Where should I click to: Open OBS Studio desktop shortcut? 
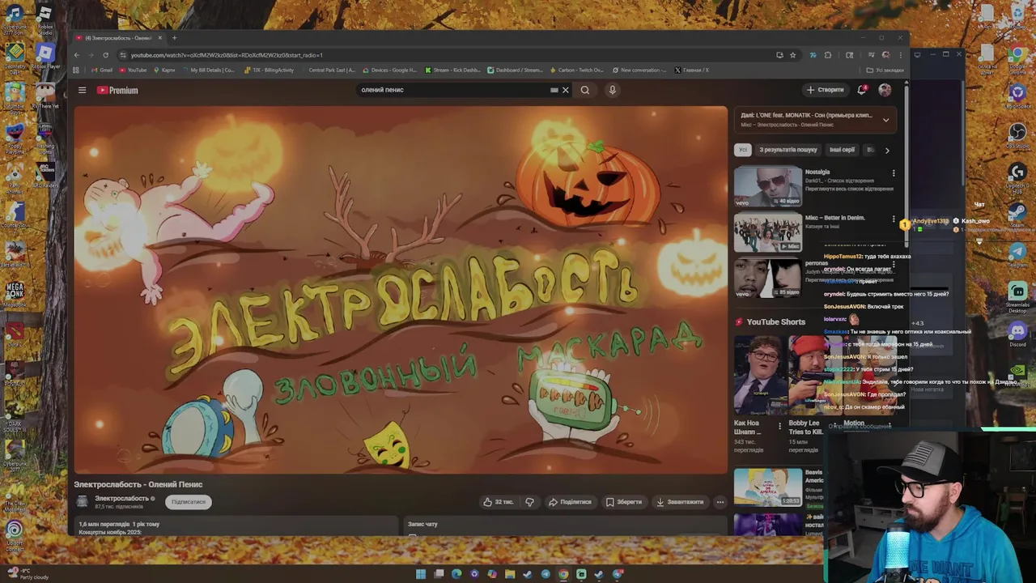click(x=1017, y=136)
